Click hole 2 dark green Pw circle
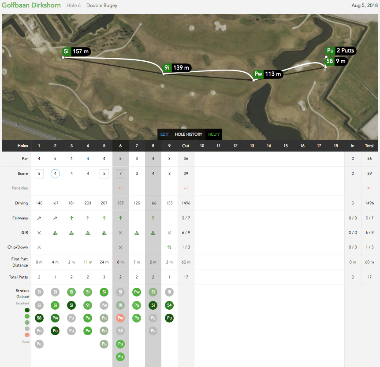The height and width of the screenshot is (367, 380). (x=55, y=318)
